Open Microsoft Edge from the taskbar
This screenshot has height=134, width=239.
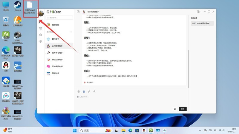tap(130, 130)
